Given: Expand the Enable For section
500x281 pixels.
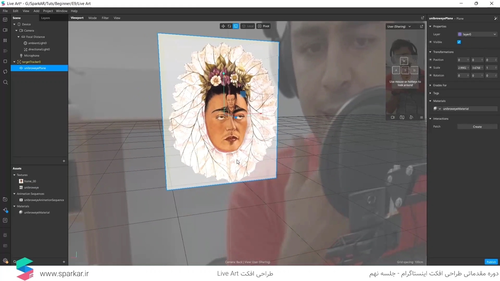Looking at the screenshot, I should (430, 85).
